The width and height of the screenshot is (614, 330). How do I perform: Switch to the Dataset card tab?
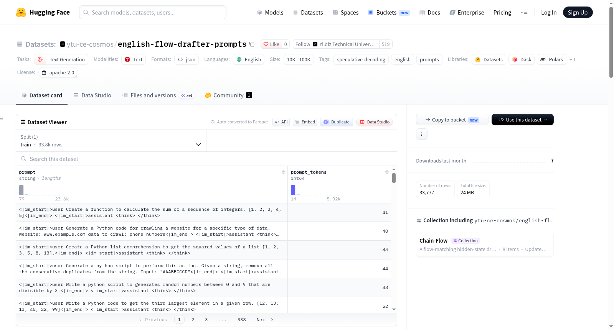tap(41, 95)
